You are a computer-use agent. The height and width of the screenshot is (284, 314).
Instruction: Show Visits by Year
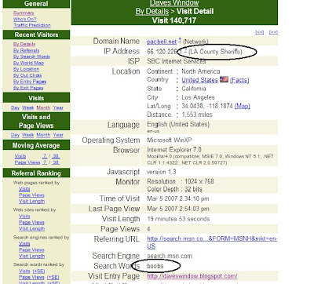point(58,107)
